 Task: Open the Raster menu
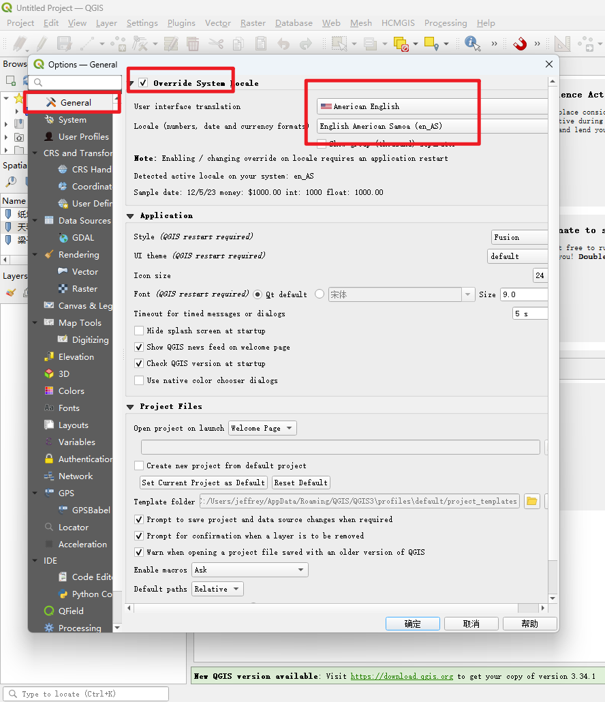click(253, 23)
